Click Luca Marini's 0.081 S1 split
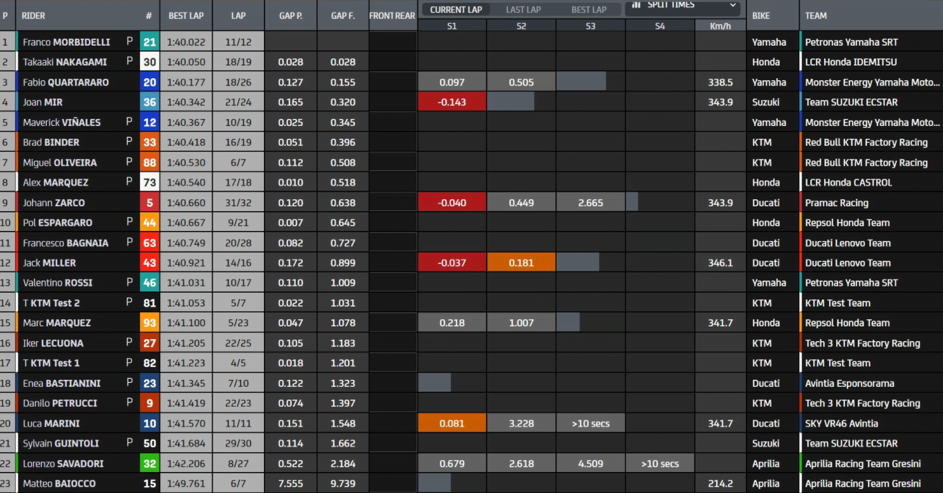The width and height of the screenshot is (943, 493). (452, 423)
